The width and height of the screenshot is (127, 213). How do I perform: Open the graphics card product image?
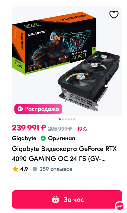tap(67, 61)
